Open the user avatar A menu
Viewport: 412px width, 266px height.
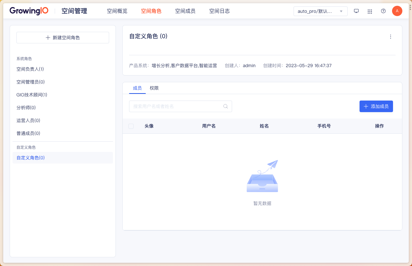tap(397, 11)
